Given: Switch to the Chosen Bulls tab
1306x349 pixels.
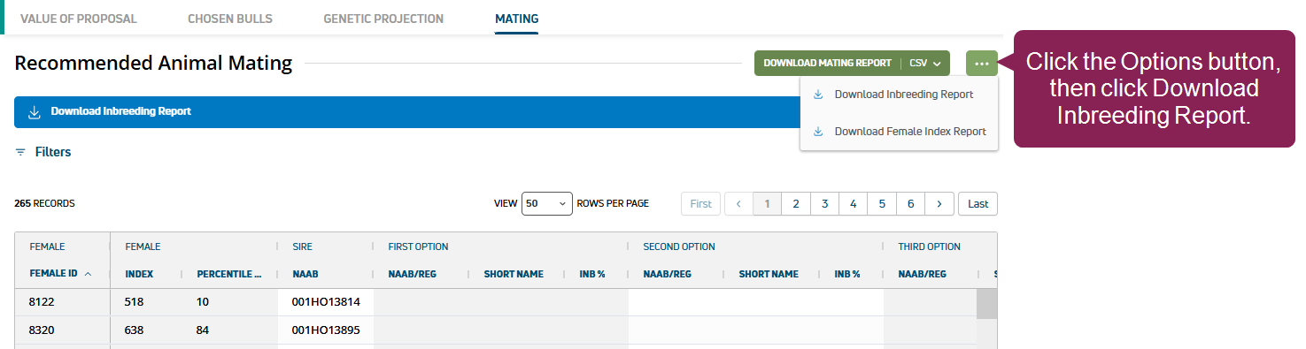Looking at the screenshot, I should 230,19.
